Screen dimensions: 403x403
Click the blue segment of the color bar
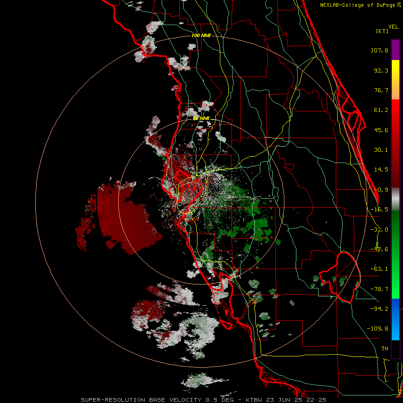click(395, 319)
